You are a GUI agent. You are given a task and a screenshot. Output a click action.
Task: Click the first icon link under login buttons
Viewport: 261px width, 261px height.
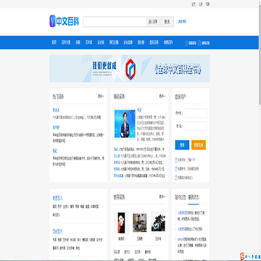click(176, 159)
